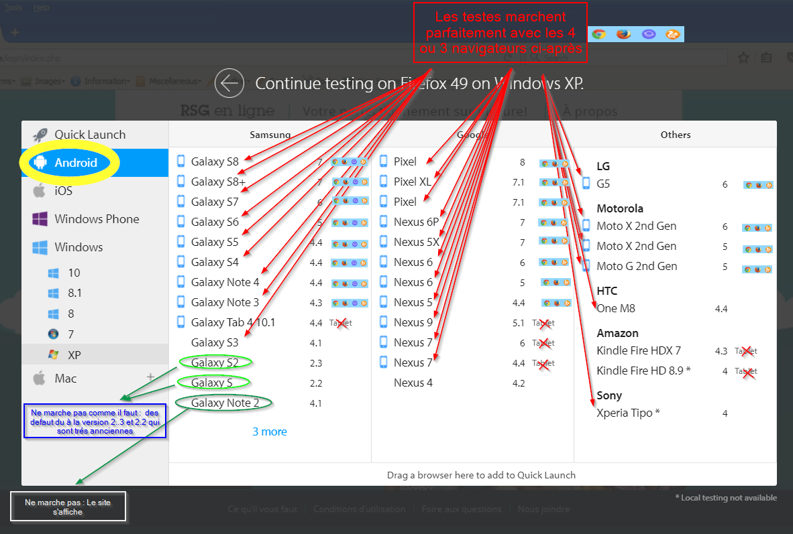Select HTC One M8 device
This screenshot has height=534, width=793.
615,309
